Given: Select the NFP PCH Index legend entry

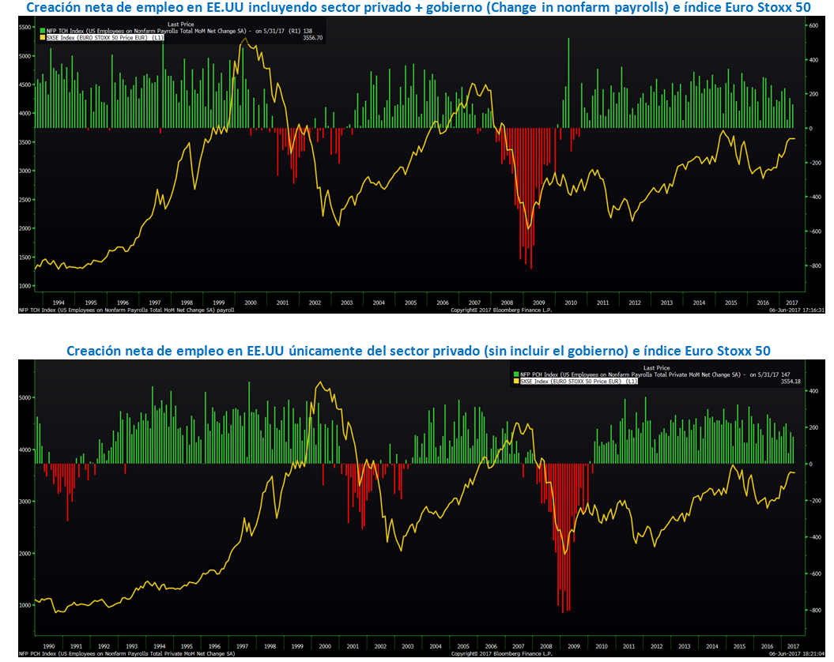Looking at the screenshot, I should coord(651,375).
